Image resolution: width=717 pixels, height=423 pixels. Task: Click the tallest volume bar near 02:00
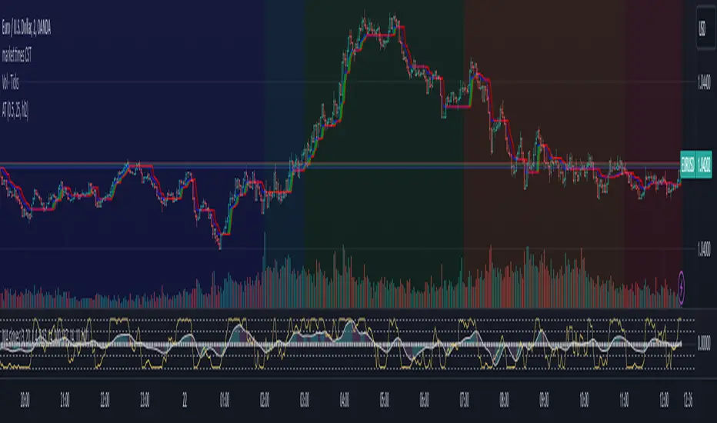[265, 270]
